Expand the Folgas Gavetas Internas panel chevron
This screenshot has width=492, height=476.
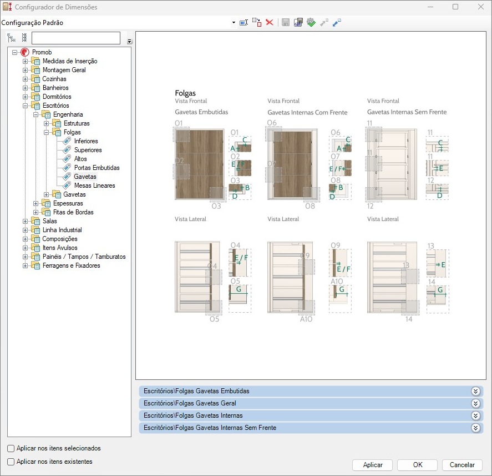click(476, 415)
